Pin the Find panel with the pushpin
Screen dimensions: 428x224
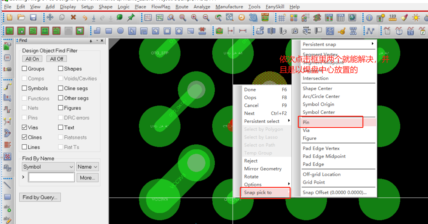(x=91, y=41)
